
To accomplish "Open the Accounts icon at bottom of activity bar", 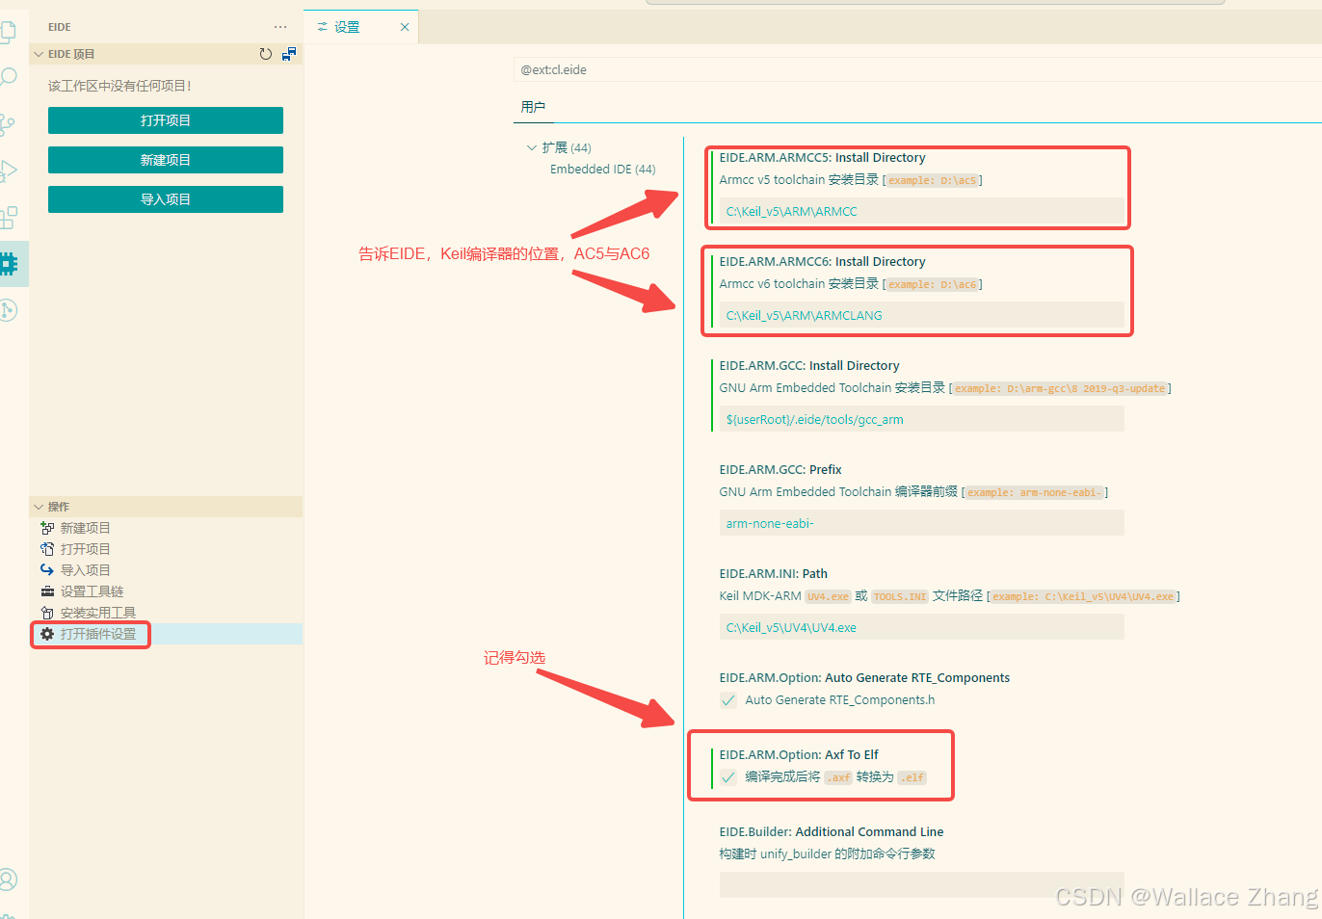I will [x=8, y=880].
